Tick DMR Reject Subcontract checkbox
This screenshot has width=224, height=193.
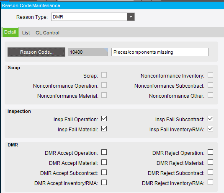(211, 172)
